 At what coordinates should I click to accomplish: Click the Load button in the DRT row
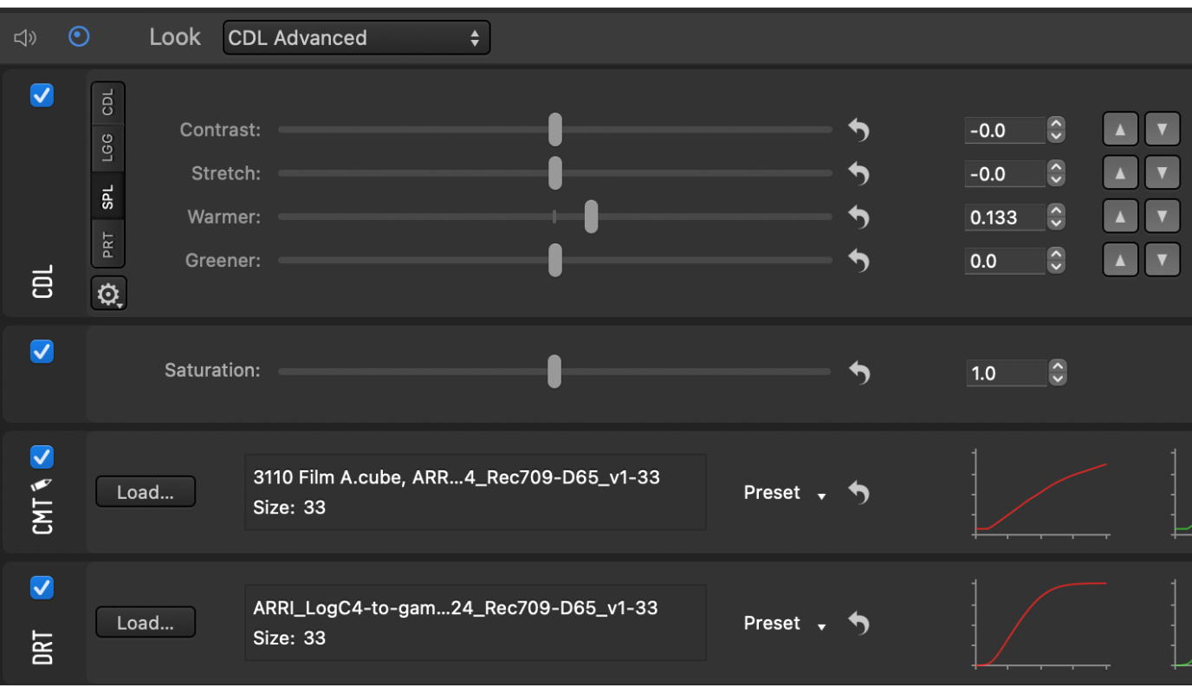[146, 623]
